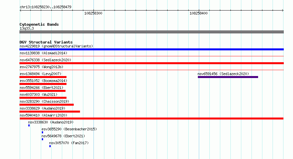
Task: Click the Cytogenetic Bands track title
Action: [39, 24]
